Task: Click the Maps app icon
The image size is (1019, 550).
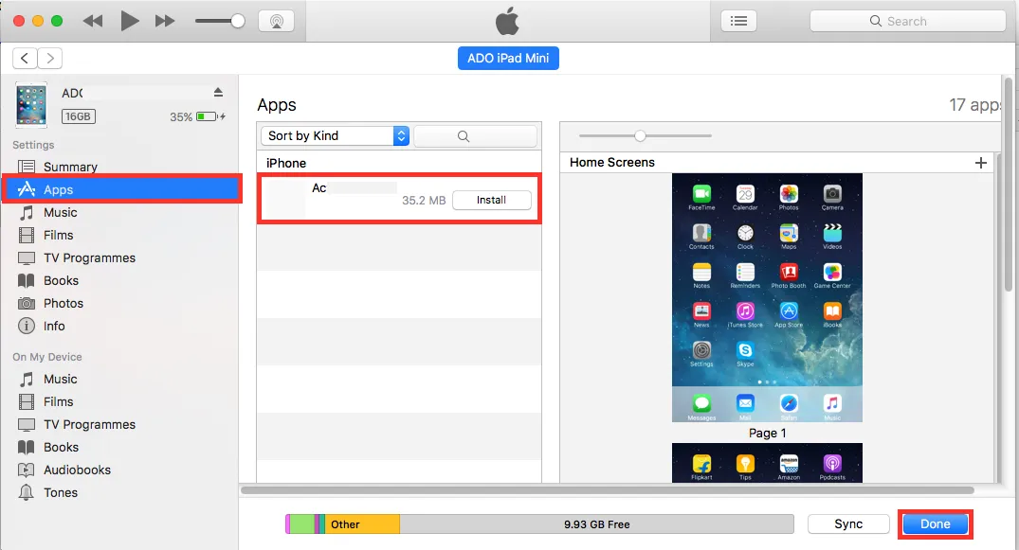Action: click(x=789, y=233)
